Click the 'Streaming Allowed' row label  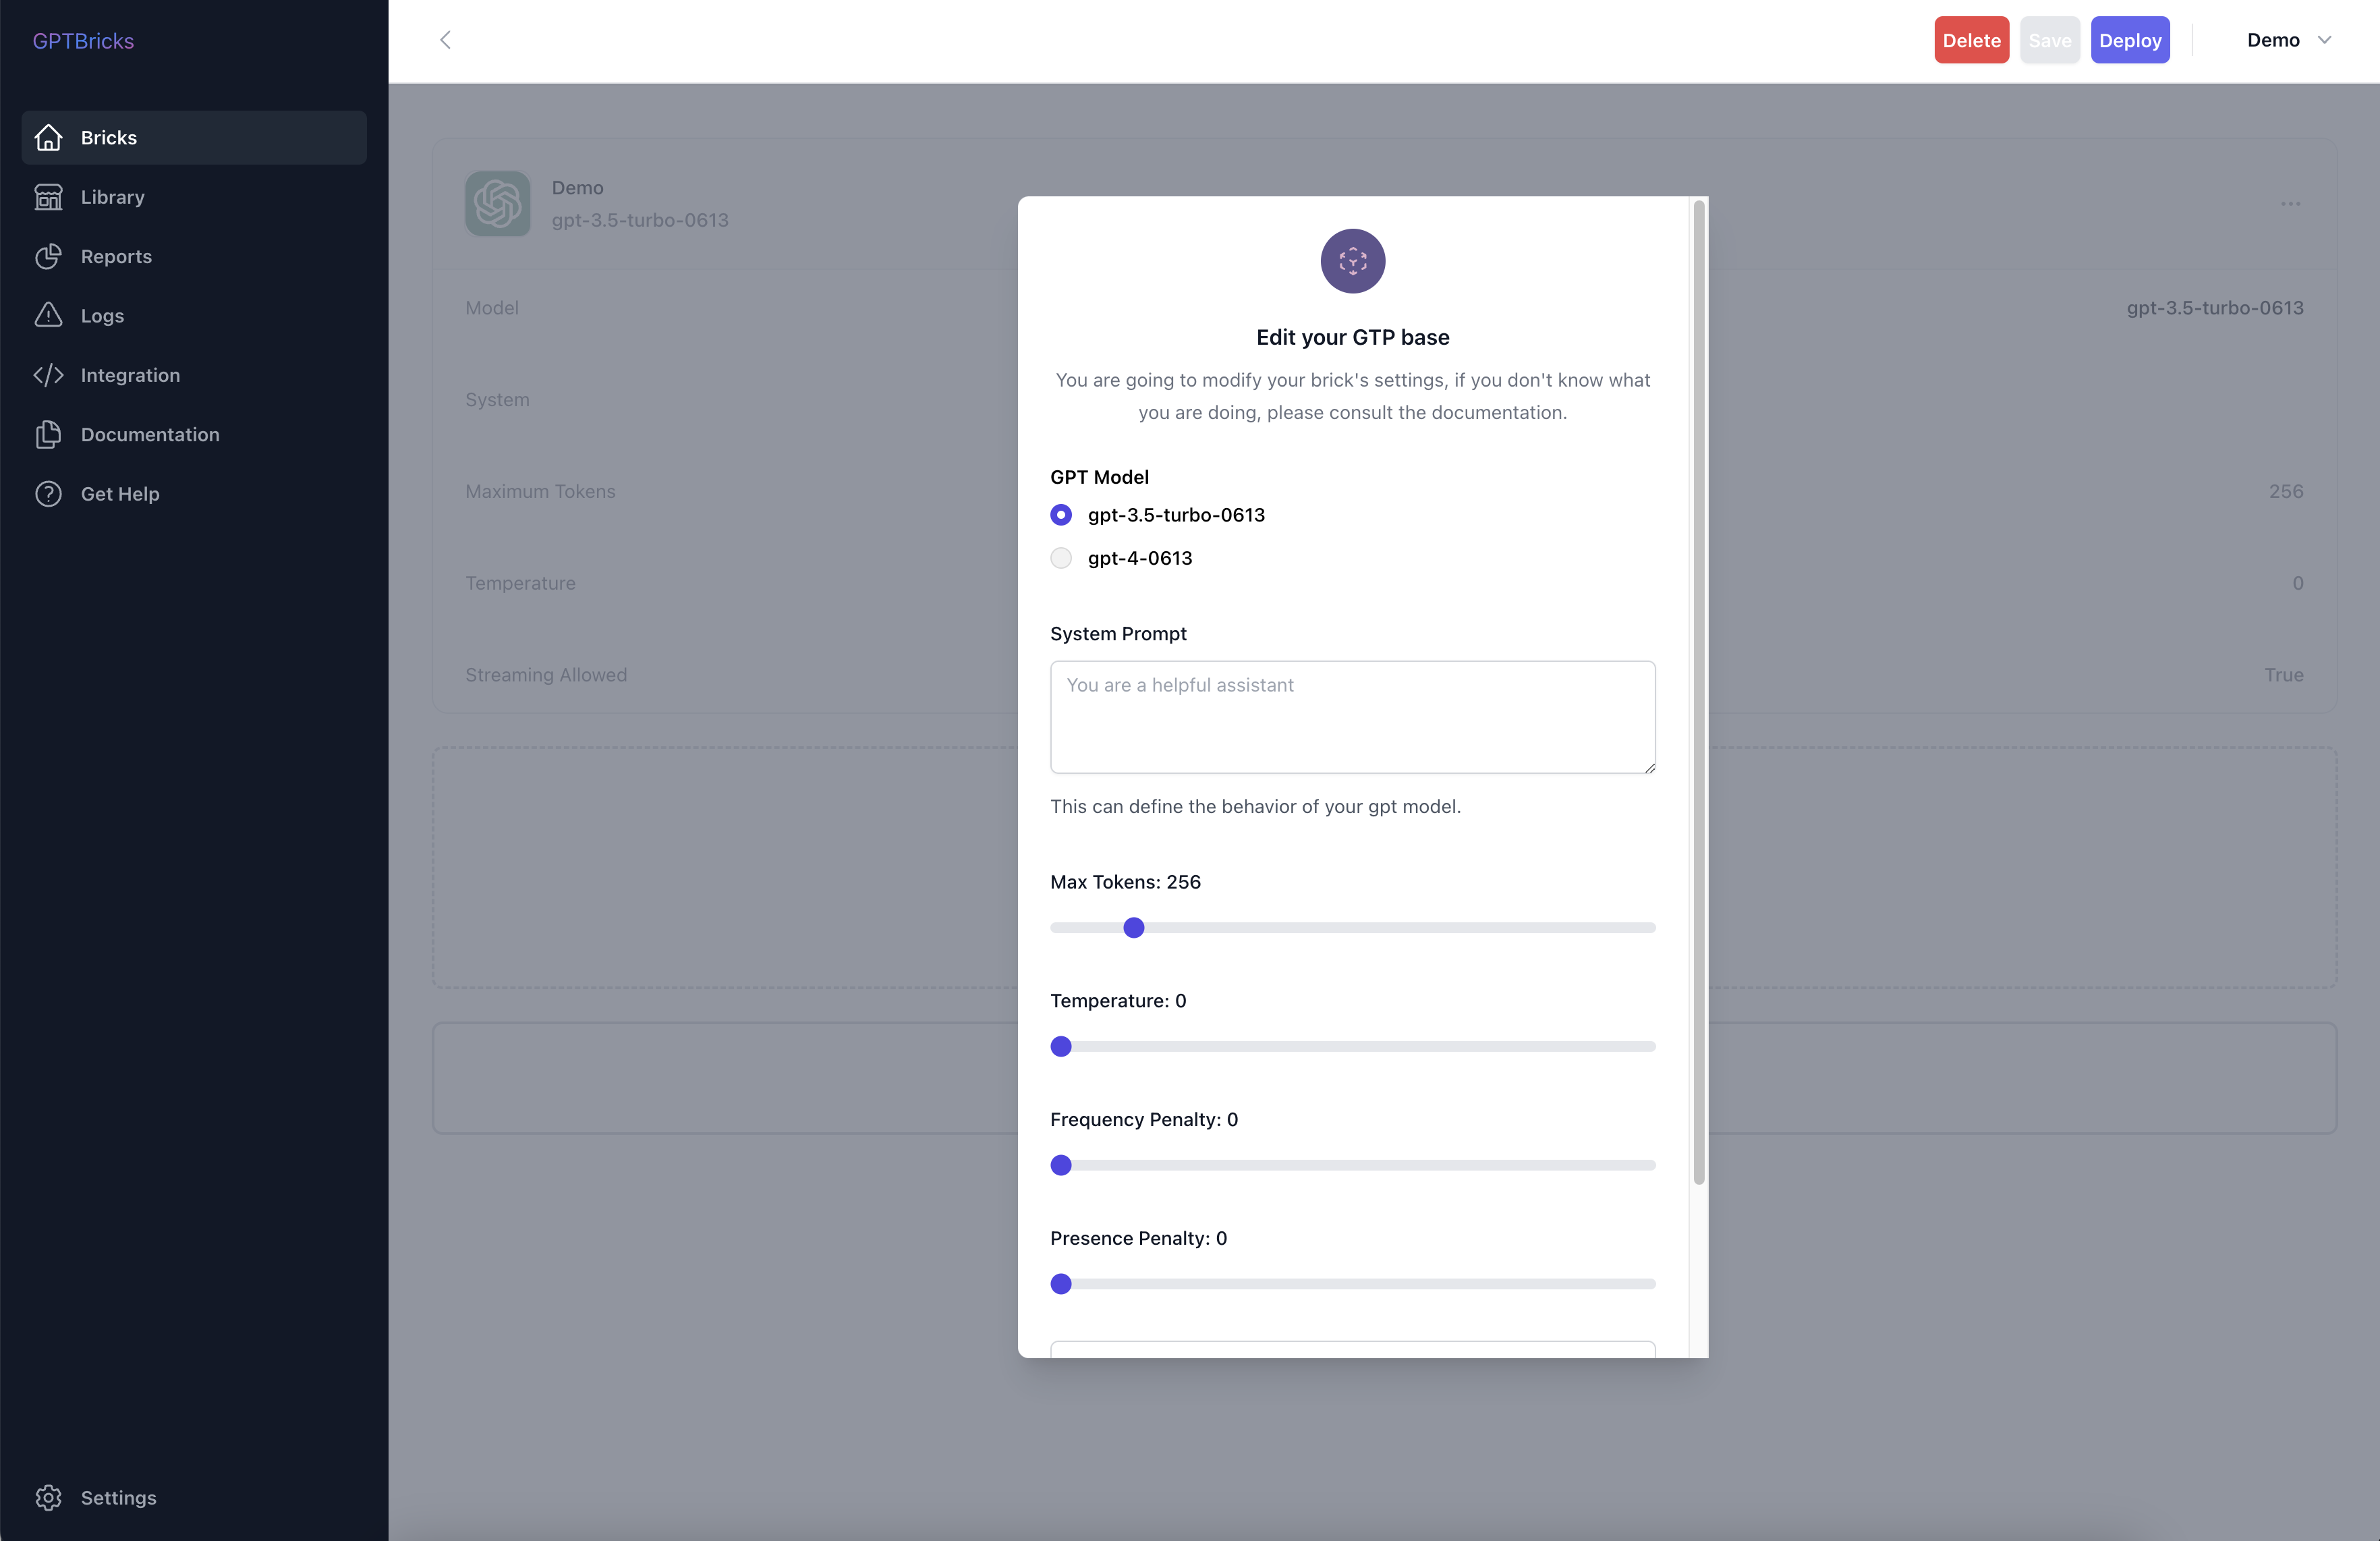(546, 675)
